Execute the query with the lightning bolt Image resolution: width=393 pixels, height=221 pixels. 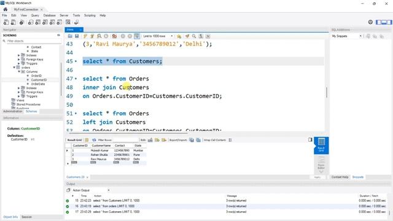(x=85, y=36)
